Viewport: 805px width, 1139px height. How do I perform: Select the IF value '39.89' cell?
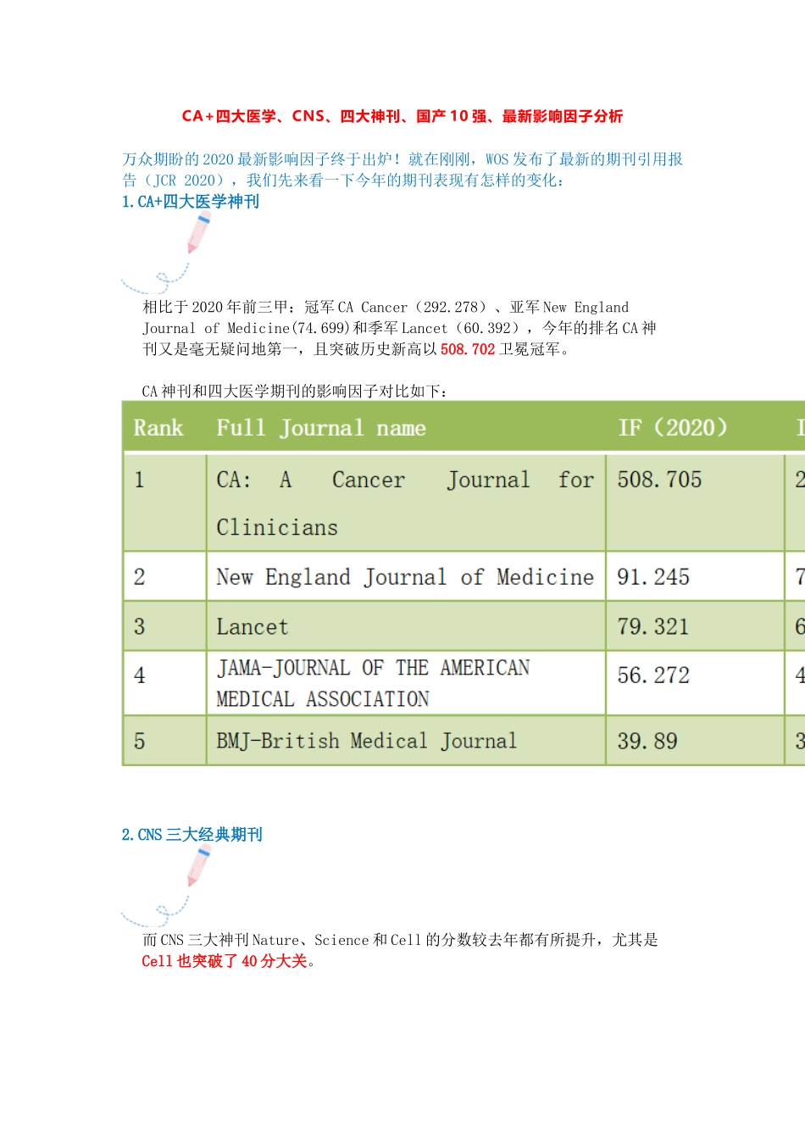click(647, 740)
